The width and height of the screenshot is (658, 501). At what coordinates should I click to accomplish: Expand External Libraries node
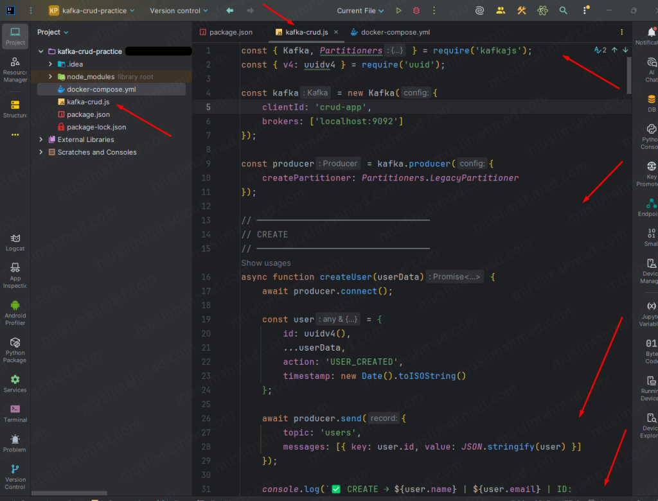pos(40,139)
